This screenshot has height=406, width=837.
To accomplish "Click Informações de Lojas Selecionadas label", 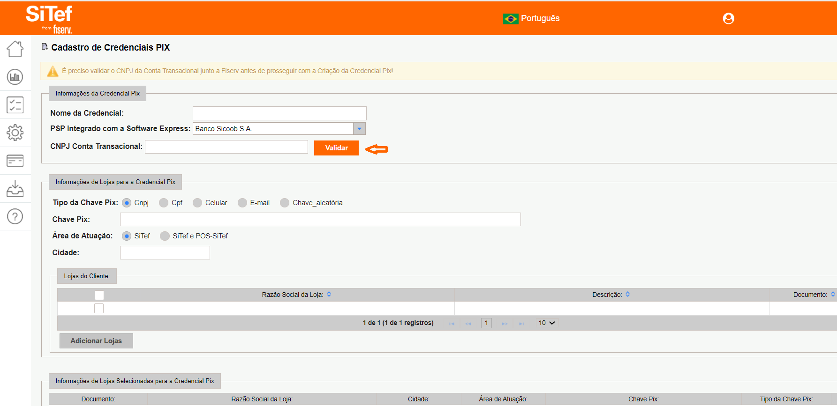I will tap(135, 381).
